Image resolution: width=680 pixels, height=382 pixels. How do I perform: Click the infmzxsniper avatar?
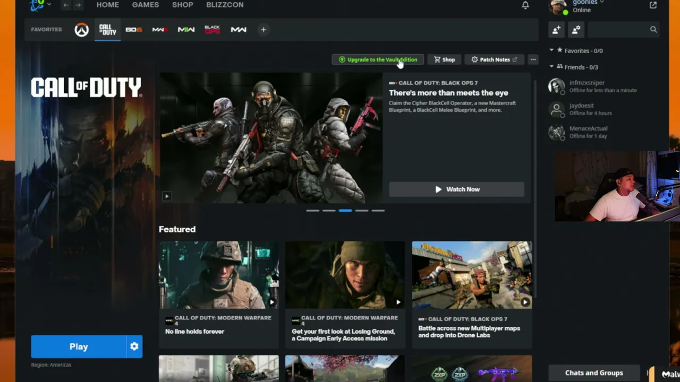[556, 86]
